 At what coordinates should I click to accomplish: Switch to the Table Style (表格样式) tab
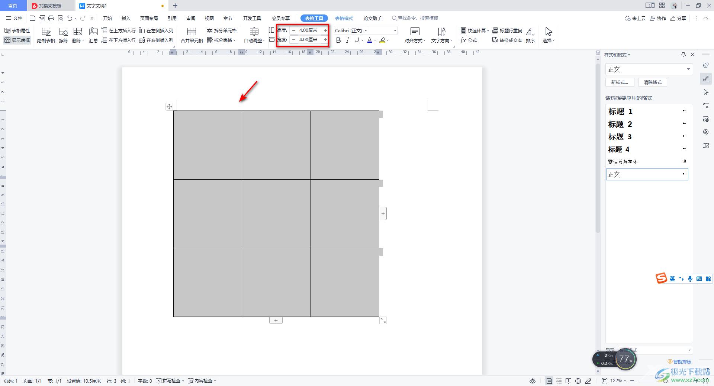(x=344, y=18)
